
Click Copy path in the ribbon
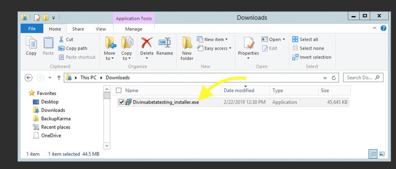click(73, 48)
